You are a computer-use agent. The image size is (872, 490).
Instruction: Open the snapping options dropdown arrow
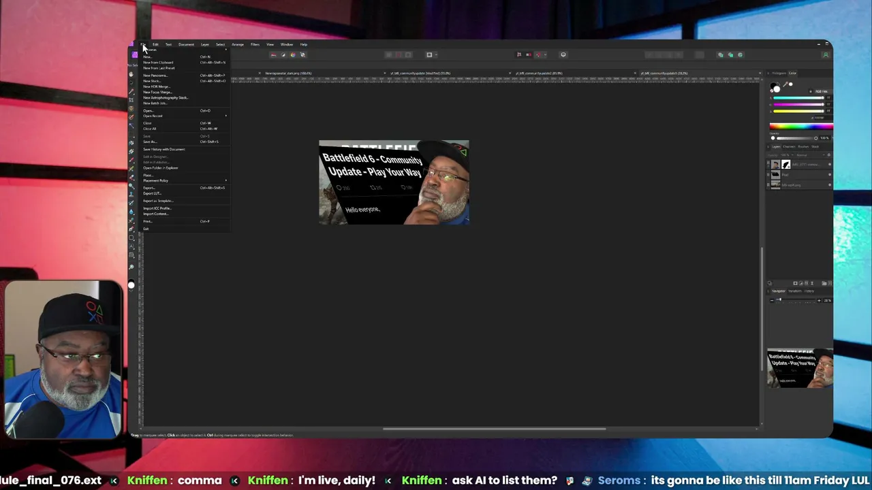click(546, 54)
